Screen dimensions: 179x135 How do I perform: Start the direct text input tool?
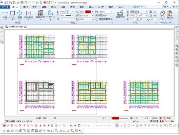[x=120, y=14]
